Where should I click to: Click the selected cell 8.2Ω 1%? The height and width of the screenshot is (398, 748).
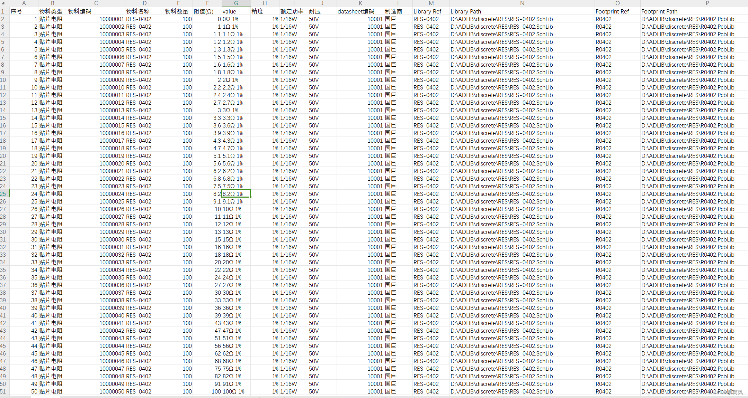(236, 194)
